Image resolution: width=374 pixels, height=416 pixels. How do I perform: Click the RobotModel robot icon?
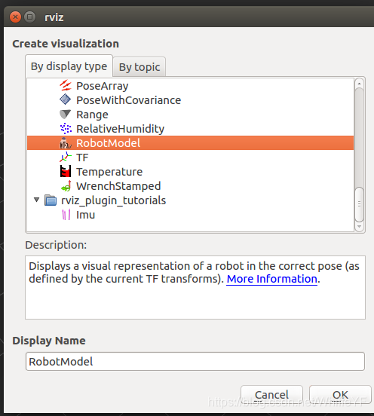point(66,143)
